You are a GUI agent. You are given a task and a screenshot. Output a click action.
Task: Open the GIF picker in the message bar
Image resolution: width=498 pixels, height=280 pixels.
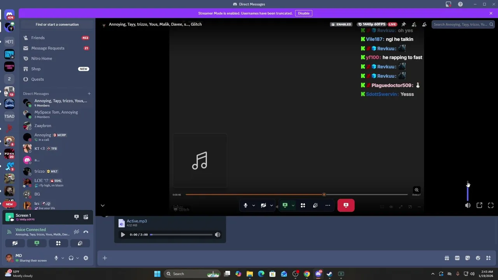(x=457, y=258)
